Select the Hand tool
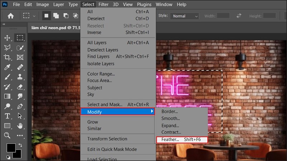 [x=20, y=126]
